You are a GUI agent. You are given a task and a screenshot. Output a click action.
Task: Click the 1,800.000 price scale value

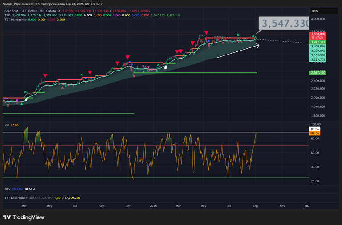pyautogui.click(x=318, y=116)
